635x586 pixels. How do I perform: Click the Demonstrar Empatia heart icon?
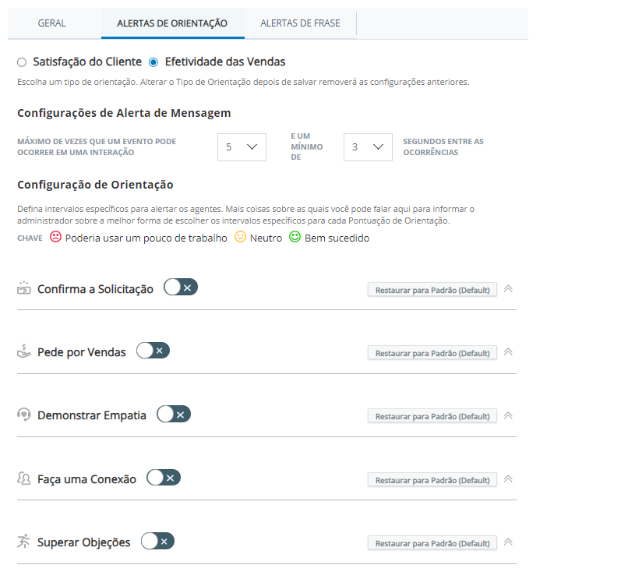(24, 415)
